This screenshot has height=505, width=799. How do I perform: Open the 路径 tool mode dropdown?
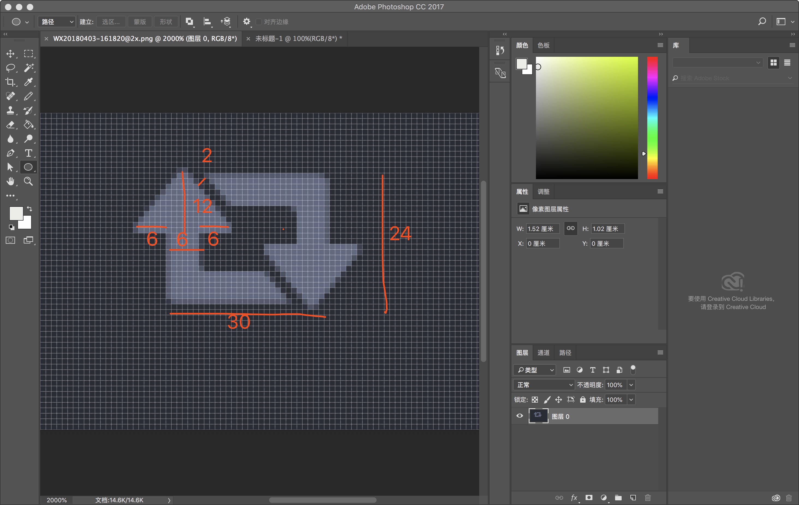(x=57, y=22)
